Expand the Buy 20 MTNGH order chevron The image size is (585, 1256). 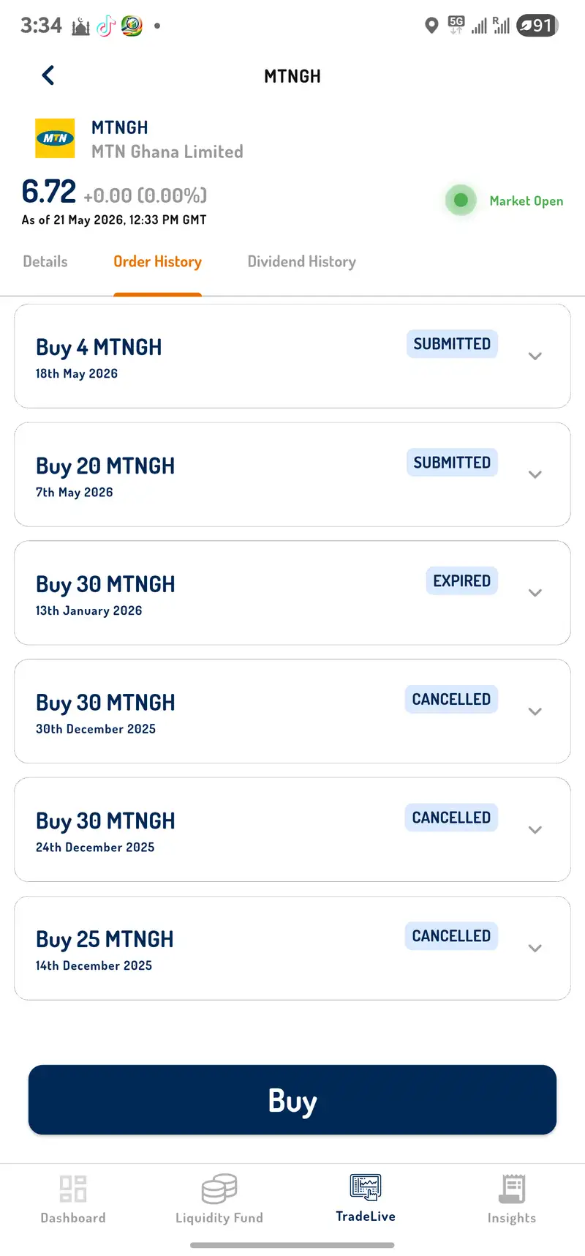(x=535, y=474)
